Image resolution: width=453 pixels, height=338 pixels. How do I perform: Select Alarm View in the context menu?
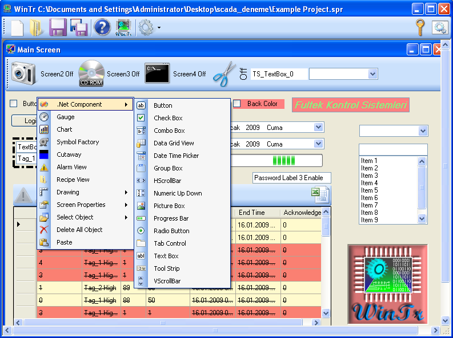(71, 167)
